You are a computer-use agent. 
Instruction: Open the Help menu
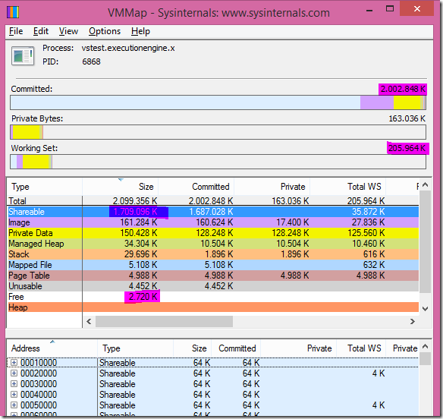[x=140, y=31]
